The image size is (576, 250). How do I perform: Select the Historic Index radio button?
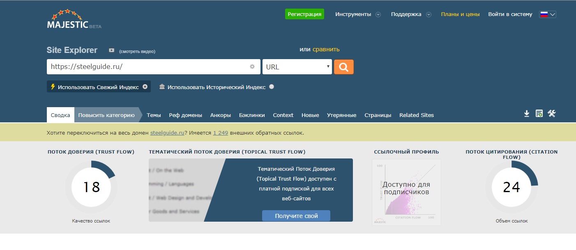pyautogui.click(x=272, y=87)
